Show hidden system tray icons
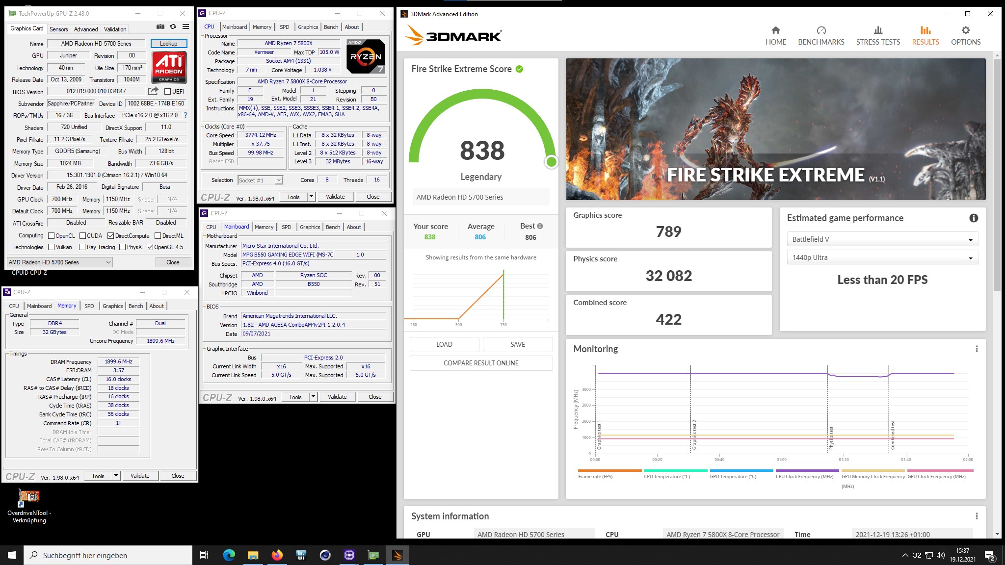 905,555
